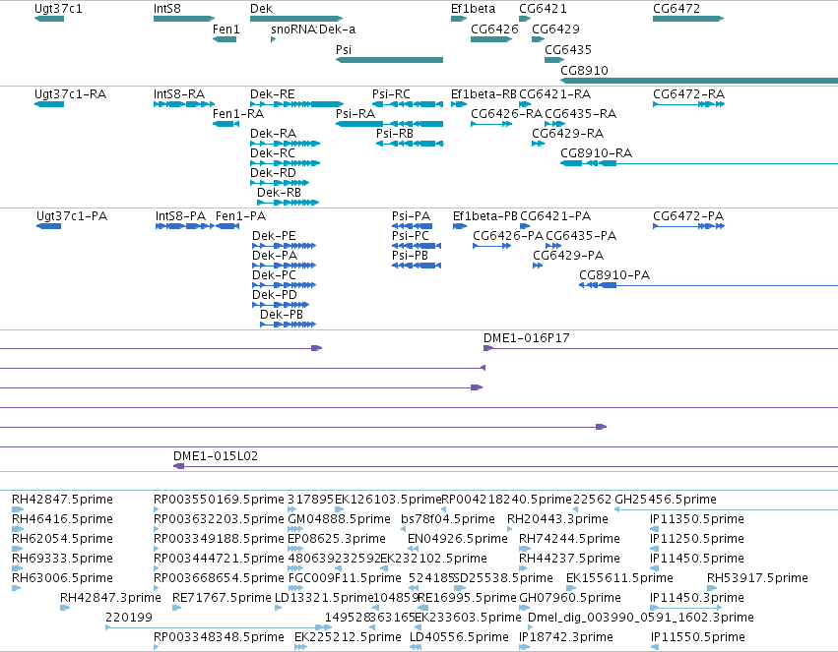This screenshot has height=652, width=838.
Task: Click the RH20443.3prime EST label
Action: click(x=557, y=519)
